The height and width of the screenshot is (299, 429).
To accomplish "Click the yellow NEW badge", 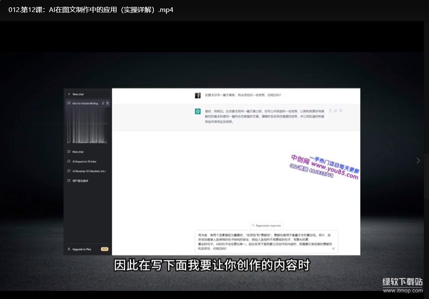I will pyautogui.click(x=105, y=249).
